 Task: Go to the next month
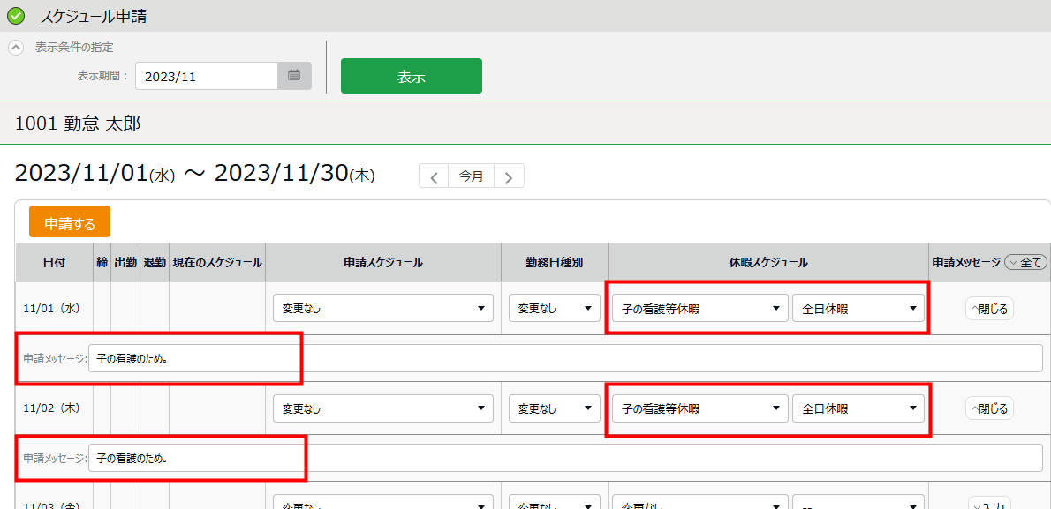(509, 176)
